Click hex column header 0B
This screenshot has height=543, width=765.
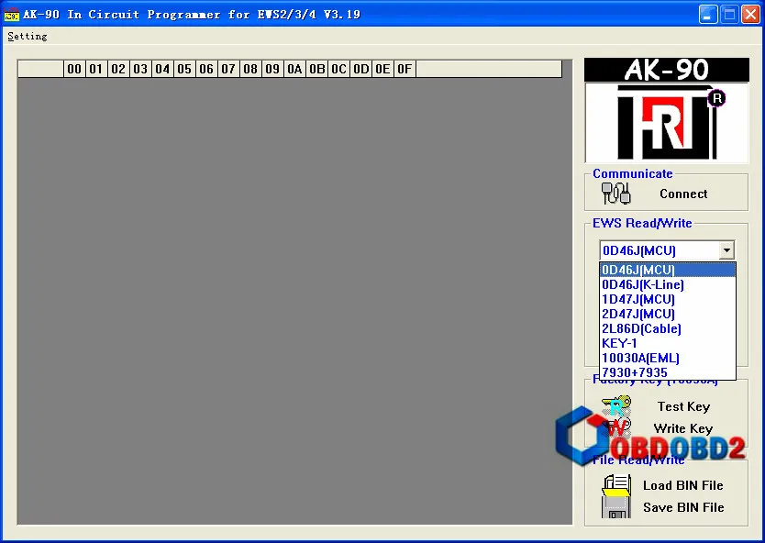pyautogui.click(x=317, y=69)
